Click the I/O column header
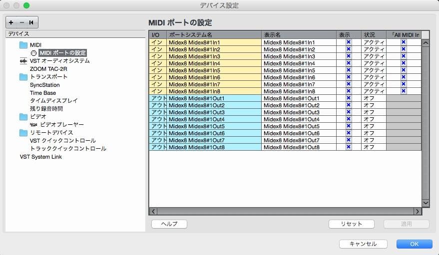The image size is (439, 255). point(158,35)
